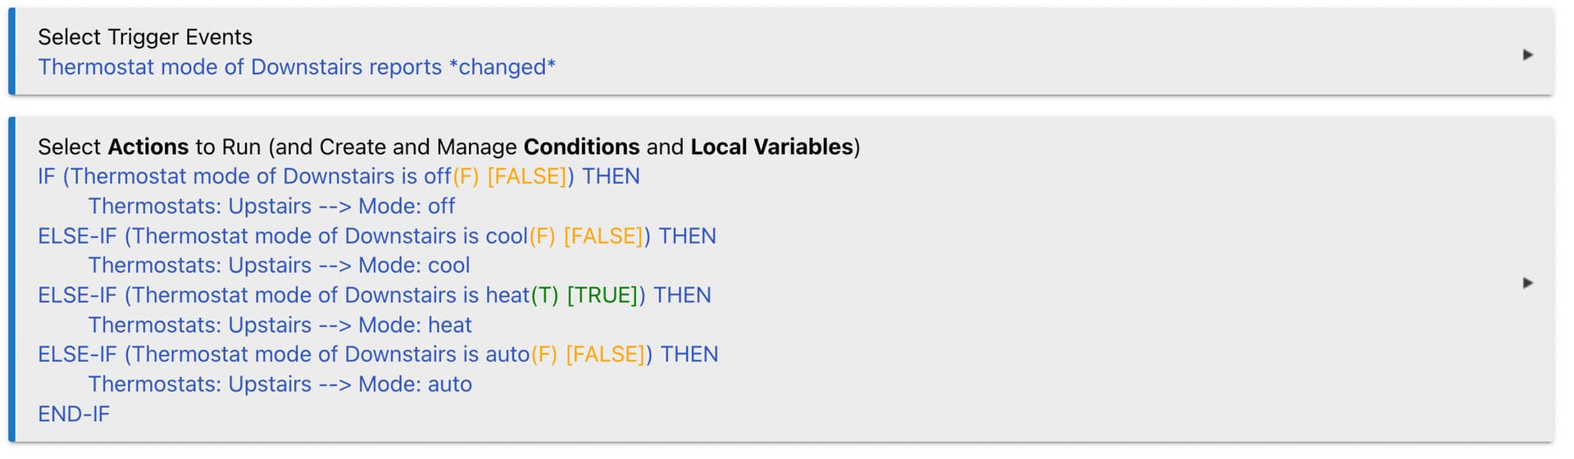The height and width of the screenshot is (459, 1574).
Task: Click the [FALSE] indicator on the cool condition
Action: tap(603, 236)
